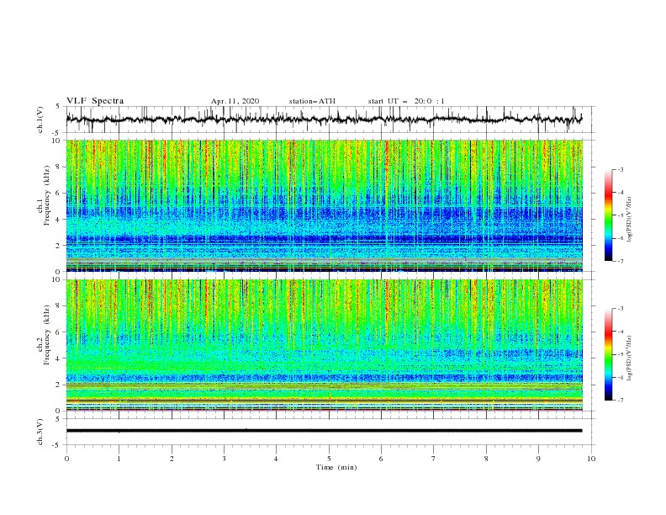Click time axis tick label '6'
This screenshot has height=515, width=666.
pos(381,459)
